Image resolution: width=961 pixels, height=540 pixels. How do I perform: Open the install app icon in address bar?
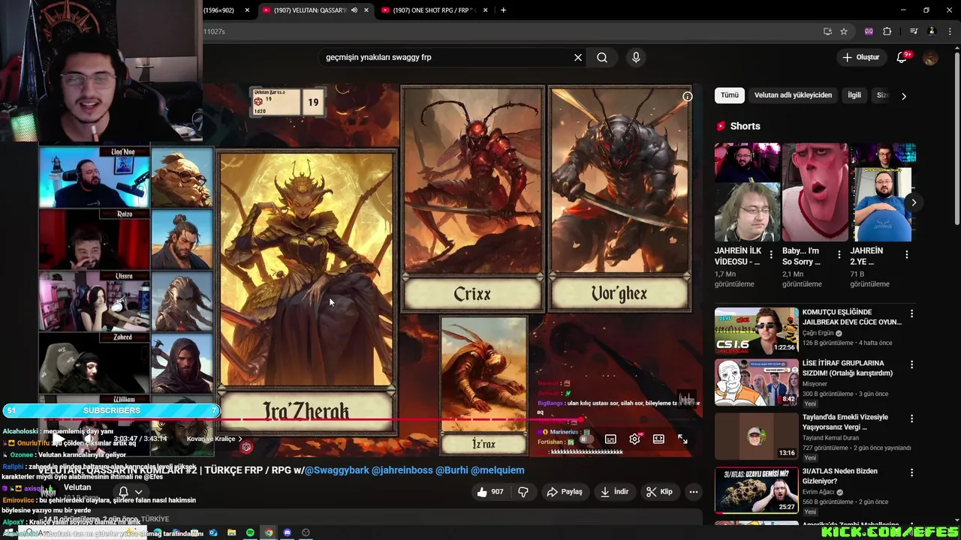[x=827, y=31]
